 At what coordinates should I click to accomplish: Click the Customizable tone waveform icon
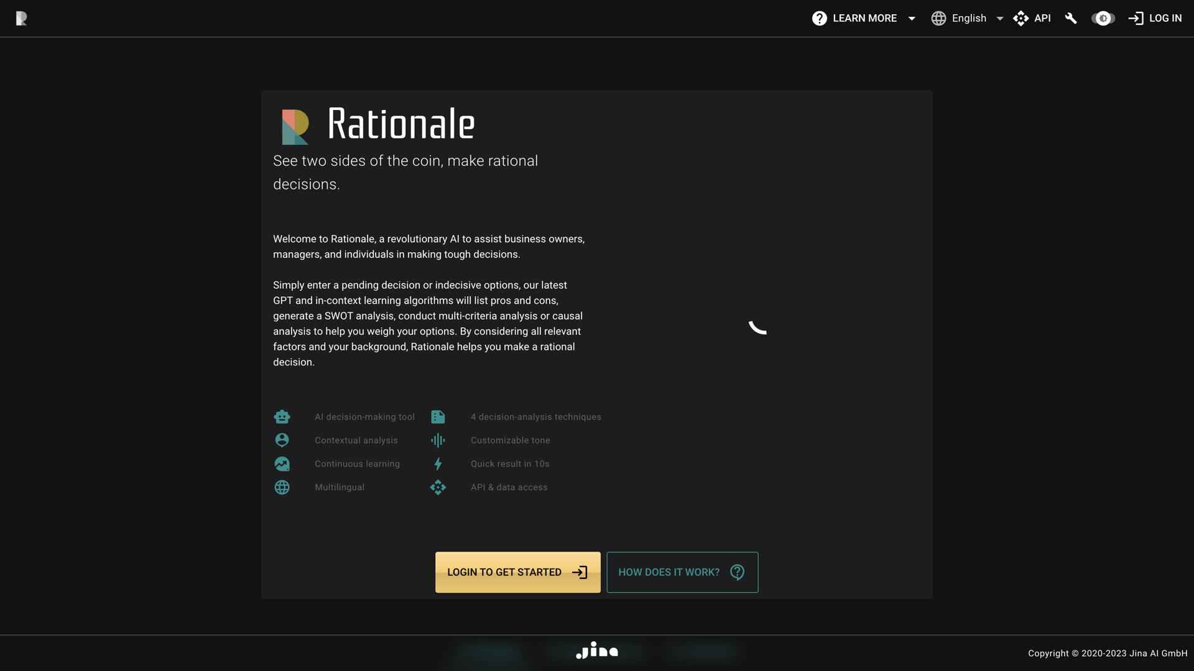click(438, 440)
